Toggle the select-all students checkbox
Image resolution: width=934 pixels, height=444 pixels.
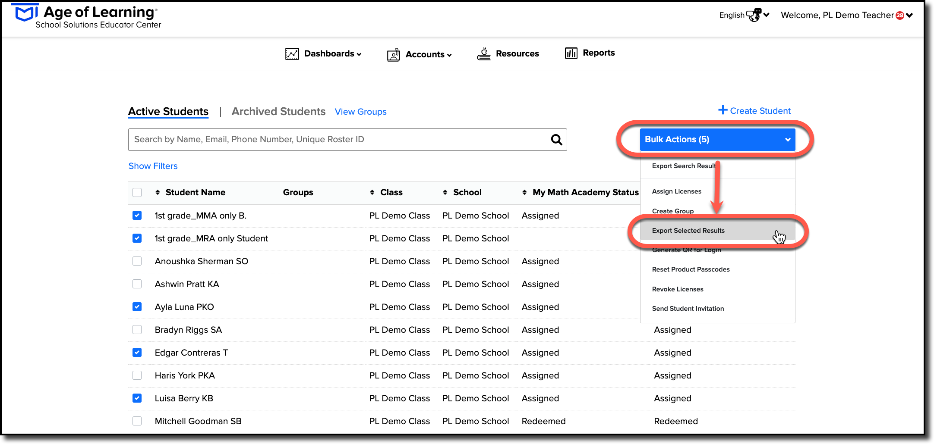point(137,192)
